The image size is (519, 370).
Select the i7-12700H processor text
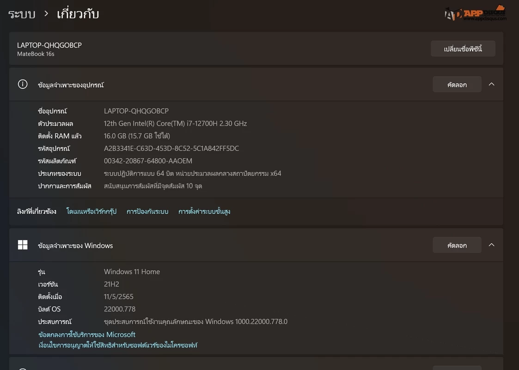[x=175, y=123]
